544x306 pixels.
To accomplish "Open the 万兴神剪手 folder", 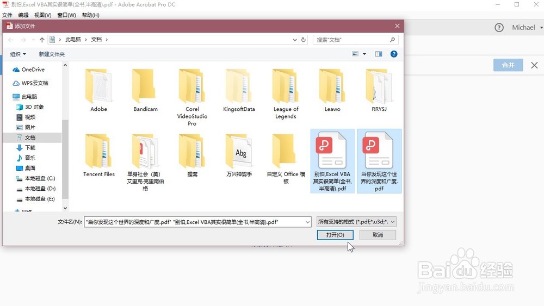I will coord(239,155).
